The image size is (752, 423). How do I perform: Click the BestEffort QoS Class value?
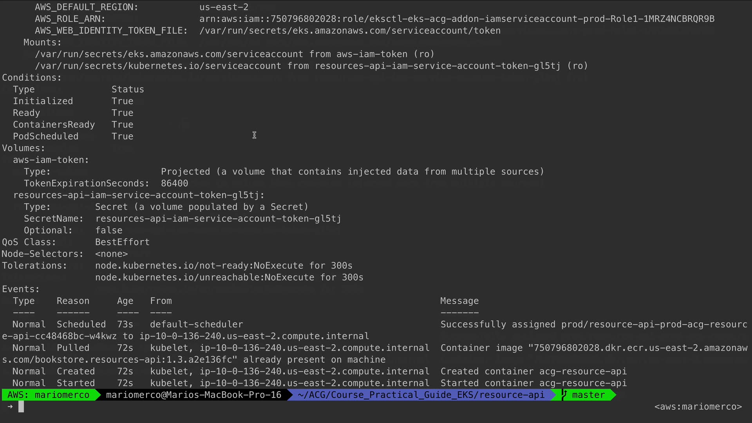pyautogui.click(x=122, y=242)
